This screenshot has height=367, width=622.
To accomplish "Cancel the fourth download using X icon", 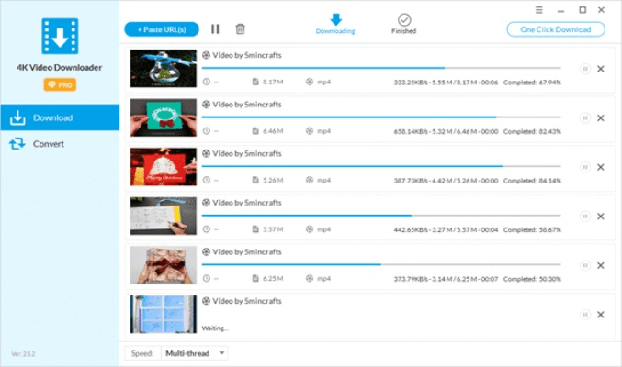I will pyautogui.click(x=601, y=217).
